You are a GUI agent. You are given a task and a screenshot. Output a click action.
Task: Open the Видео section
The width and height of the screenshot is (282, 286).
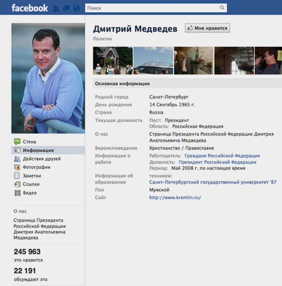(x=48, y=193)
